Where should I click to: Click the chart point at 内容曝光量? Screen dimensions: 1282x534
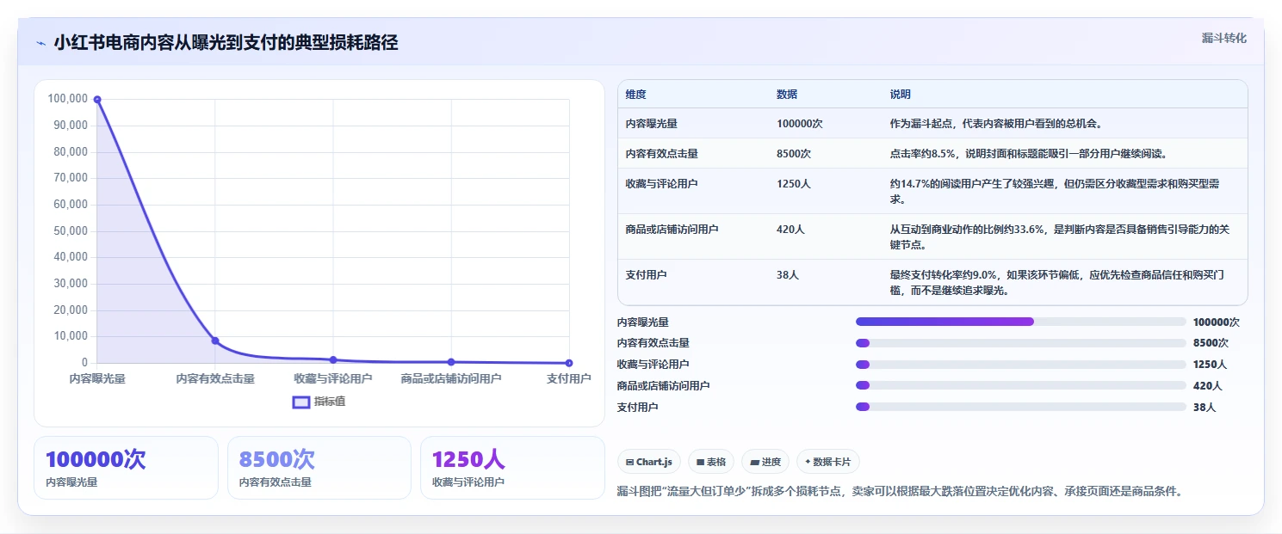coord(97,100)
